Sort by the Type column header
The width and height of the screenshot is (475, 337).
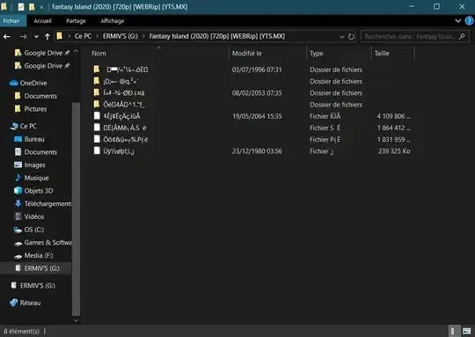(x=317, y=54)
